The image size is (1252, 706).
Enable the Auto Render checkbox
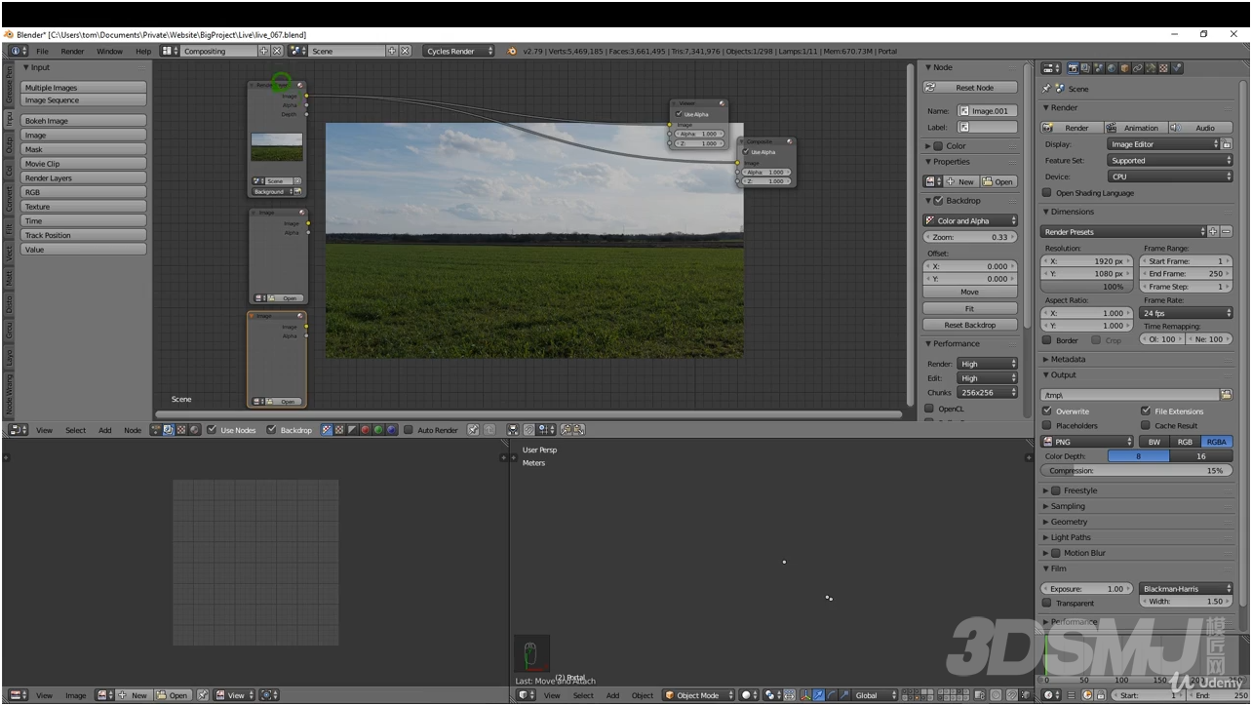click(408, 430)
